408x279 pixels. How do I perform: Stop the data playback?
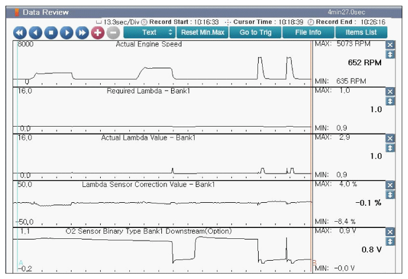[x=51, y=33]
